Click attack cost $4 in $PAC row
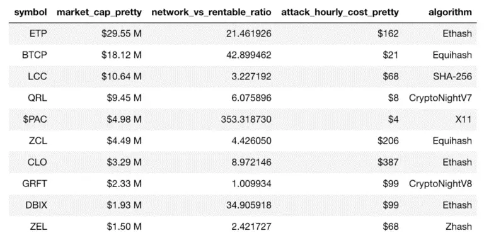Image resolution: width=484 pixels, height=245 pixels. pyautogui.click(x=393, y=119)
